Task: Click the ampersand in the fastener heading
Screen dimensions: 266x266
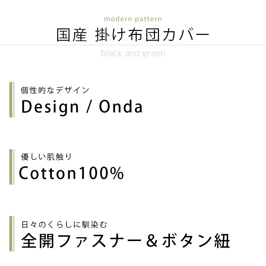Action: (x=152, y=241)
